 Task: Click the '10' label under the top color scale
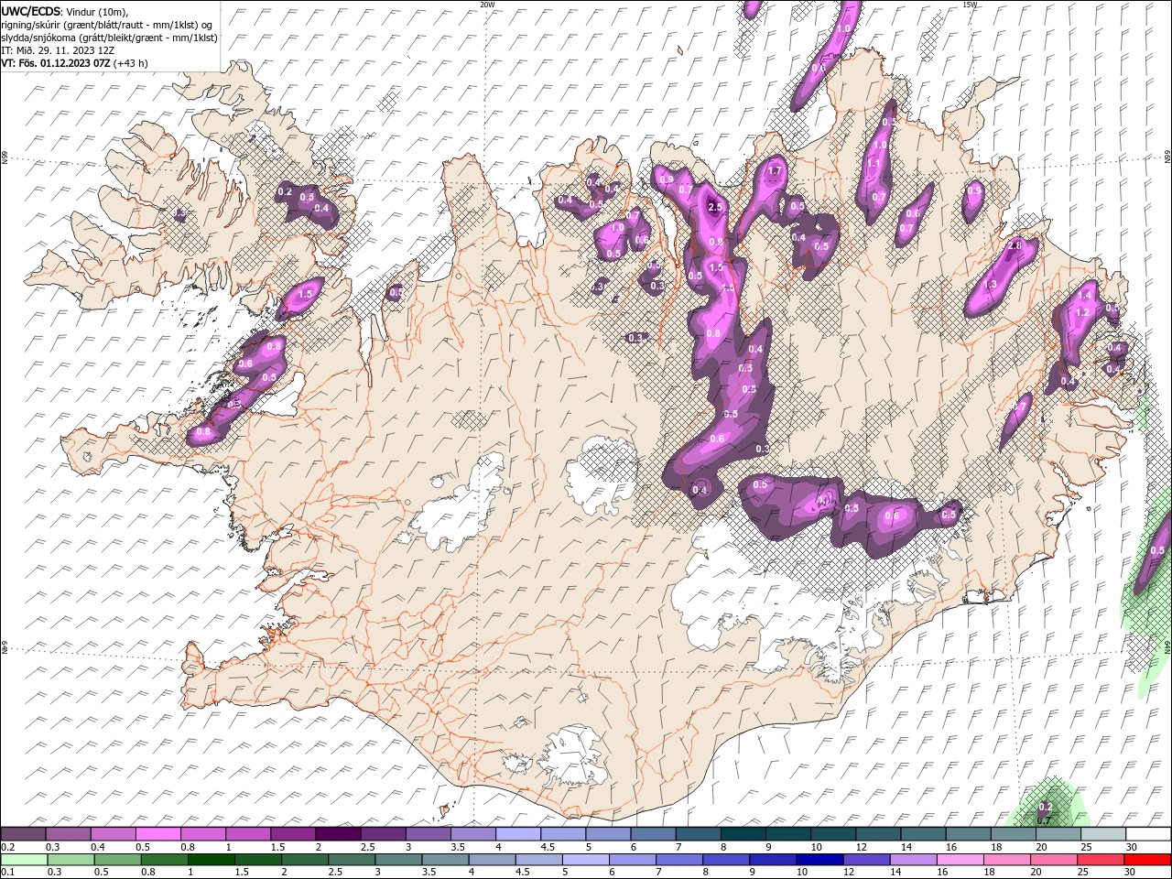[816, 847]
